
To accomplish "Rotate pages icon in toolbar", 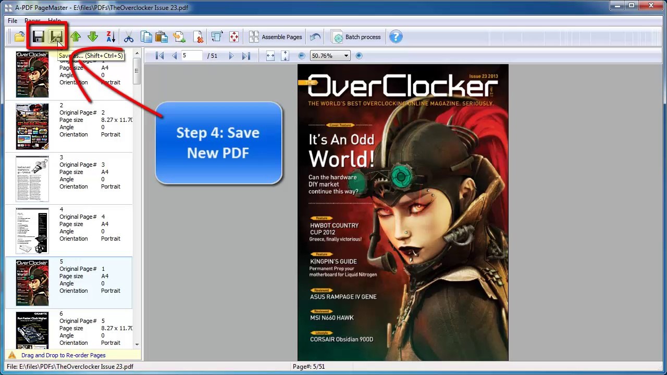I will [217, 37].
